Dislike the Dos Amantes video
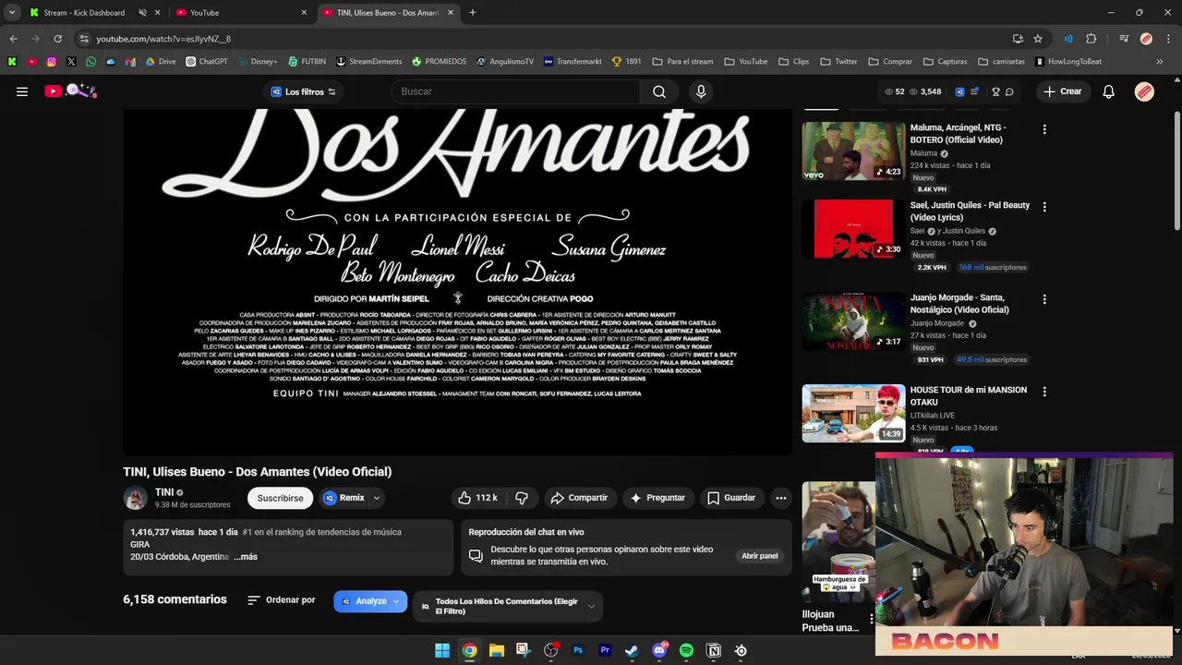The image size is (1182, 665). click(x=522, y=498)
